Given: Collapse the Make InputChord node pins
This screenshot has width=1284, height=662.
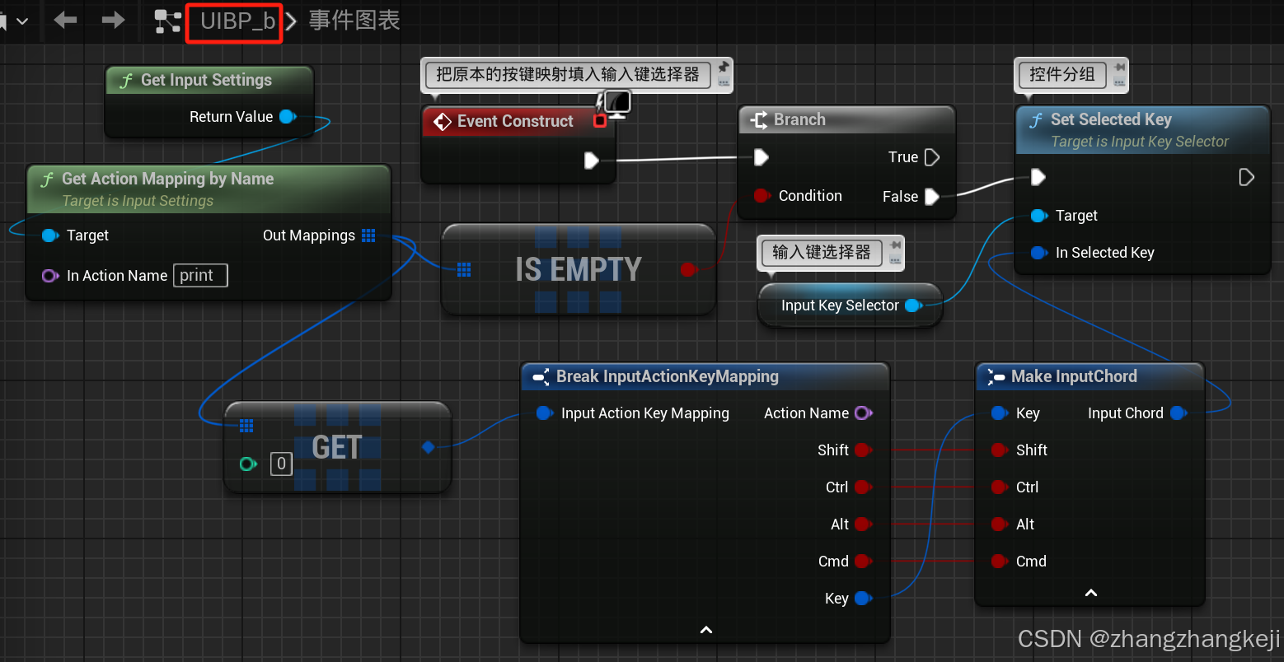Looking at the screenshot, I should click(x=1091, y=593).
